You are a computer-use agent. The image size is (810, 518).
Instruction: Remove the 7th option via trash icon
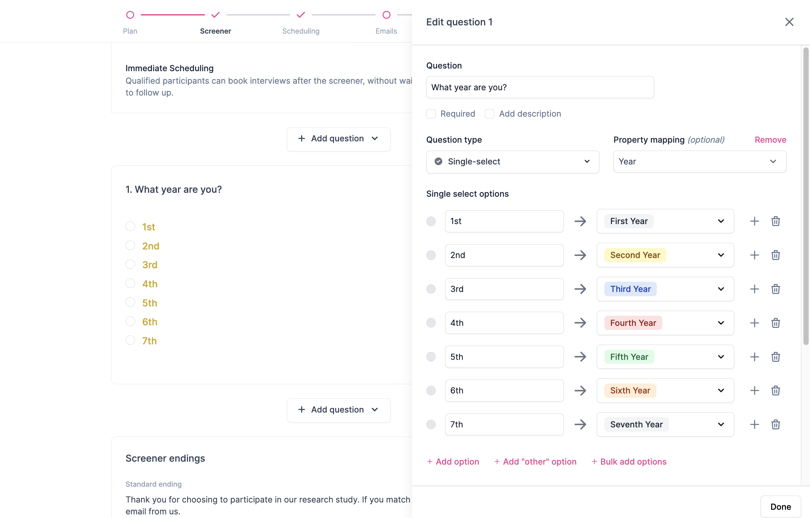pos(775,424)
